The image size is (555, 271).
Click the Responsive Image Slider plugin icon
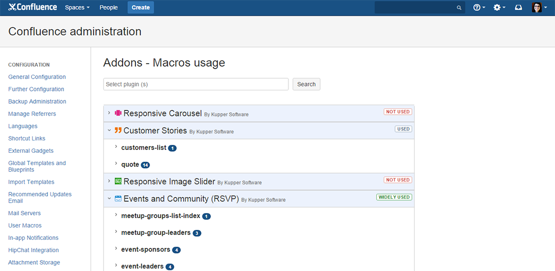(118, 181)
